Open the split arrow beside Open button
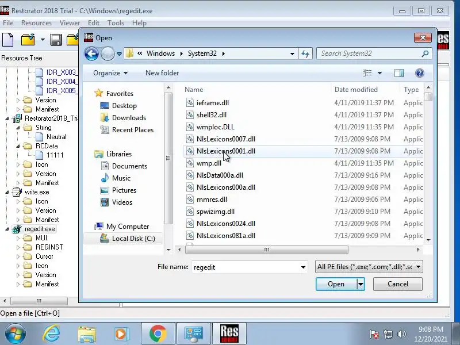 pos(361,284)
